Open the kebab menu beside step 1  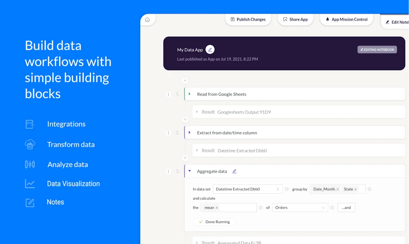click(168, 94)
